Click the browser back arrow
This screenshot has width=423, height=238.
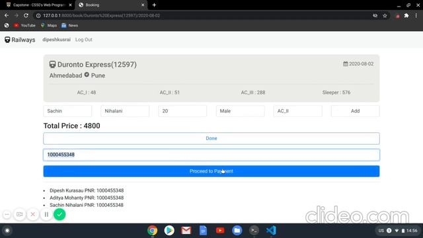[7, 16]
